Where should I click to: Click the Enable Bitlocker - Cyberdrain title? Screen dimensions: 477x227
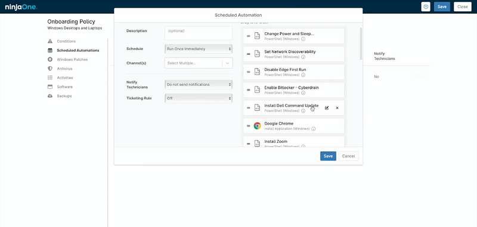(292, 88)
